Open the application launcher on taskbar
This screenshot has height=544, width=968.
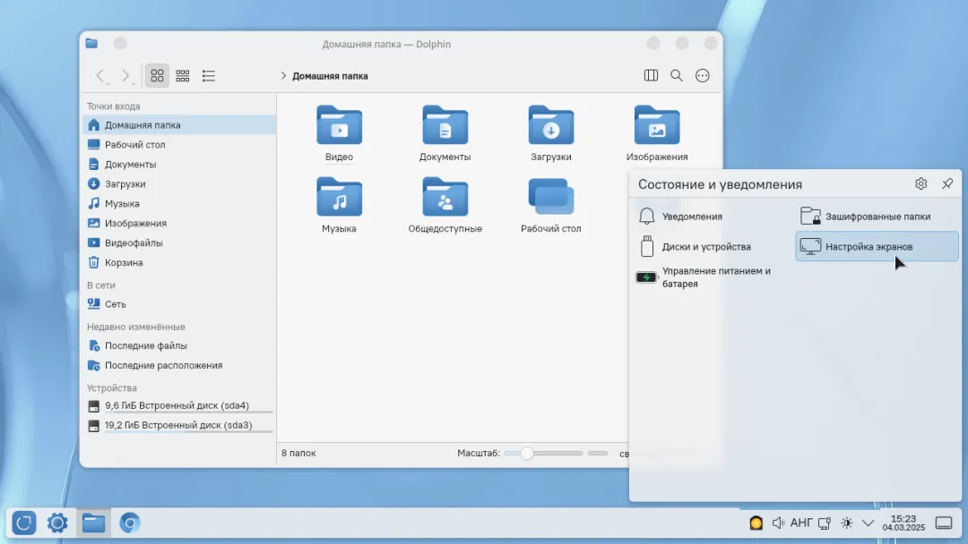point(24,523)
